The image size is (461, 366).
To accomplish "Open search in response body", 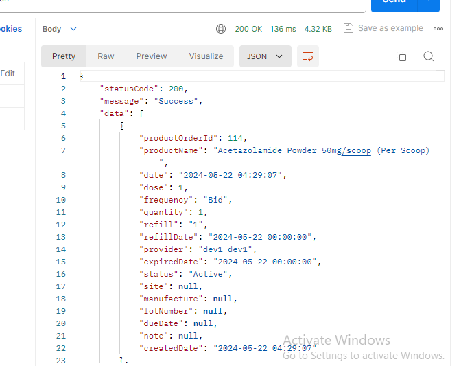I will coord(428,56).
